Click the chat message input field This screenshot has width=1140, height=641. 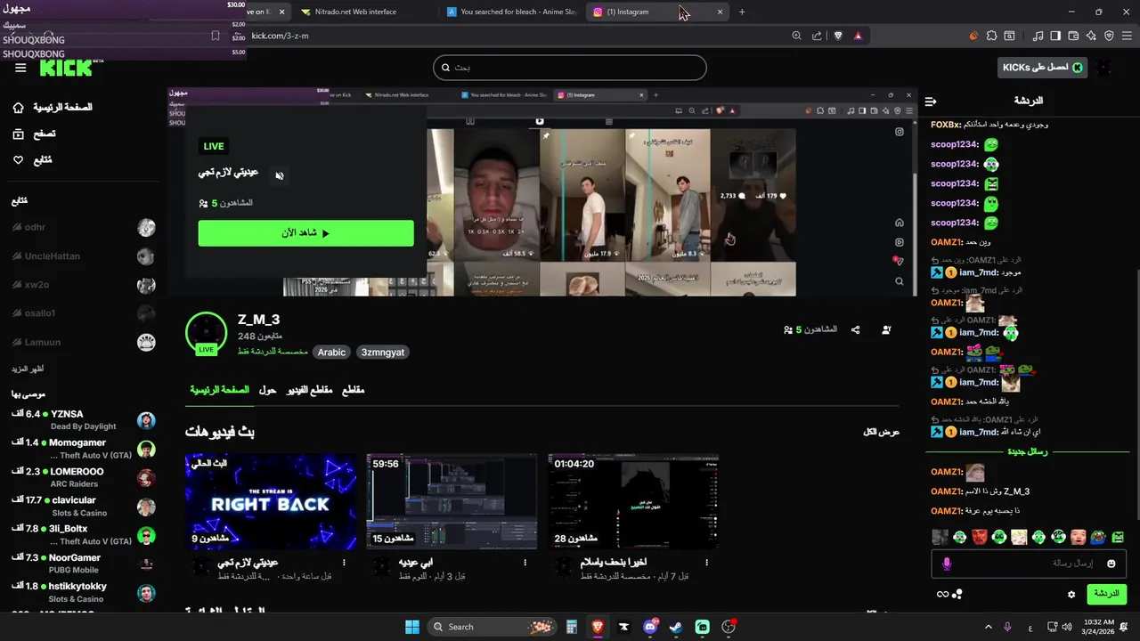pos(1029,564)
